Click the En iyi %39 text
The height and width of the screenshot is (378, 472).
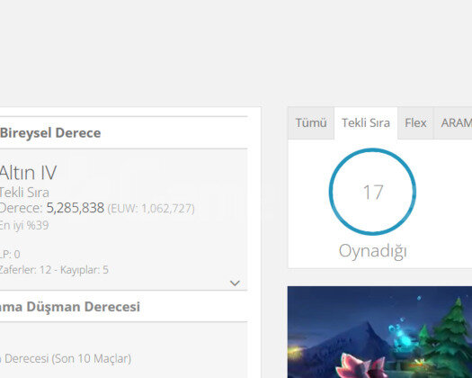point(24,226)
